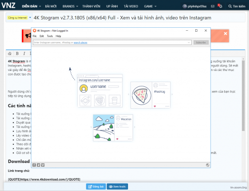Open the Help menu in 4K Stogram

58,36
